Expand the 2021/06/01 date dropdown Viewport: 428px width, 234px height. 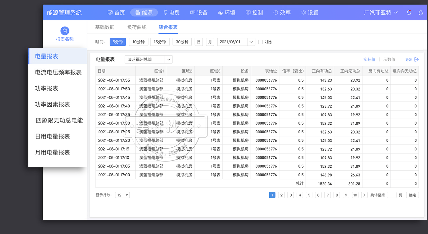251,42
